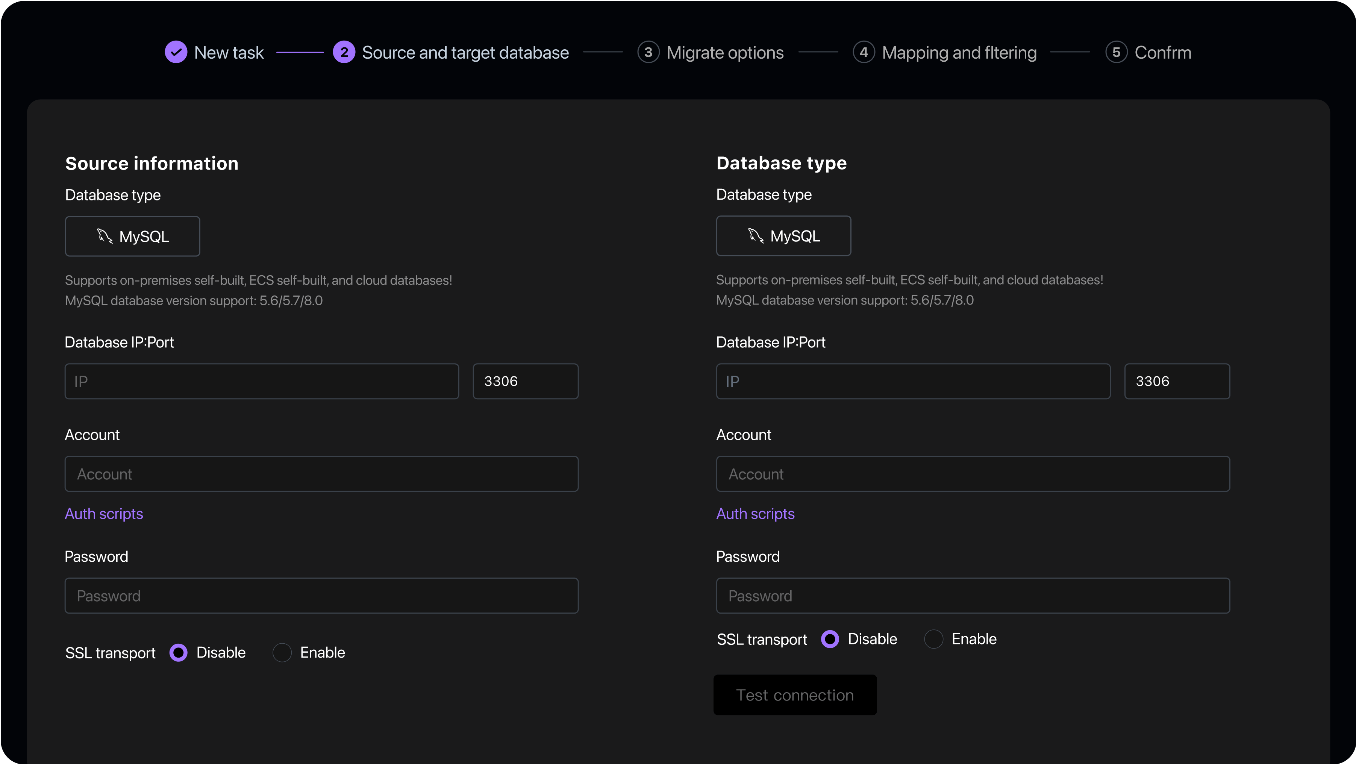Click the source database IP field
The height and width of the screenshot is (764, 1356).
262,381
